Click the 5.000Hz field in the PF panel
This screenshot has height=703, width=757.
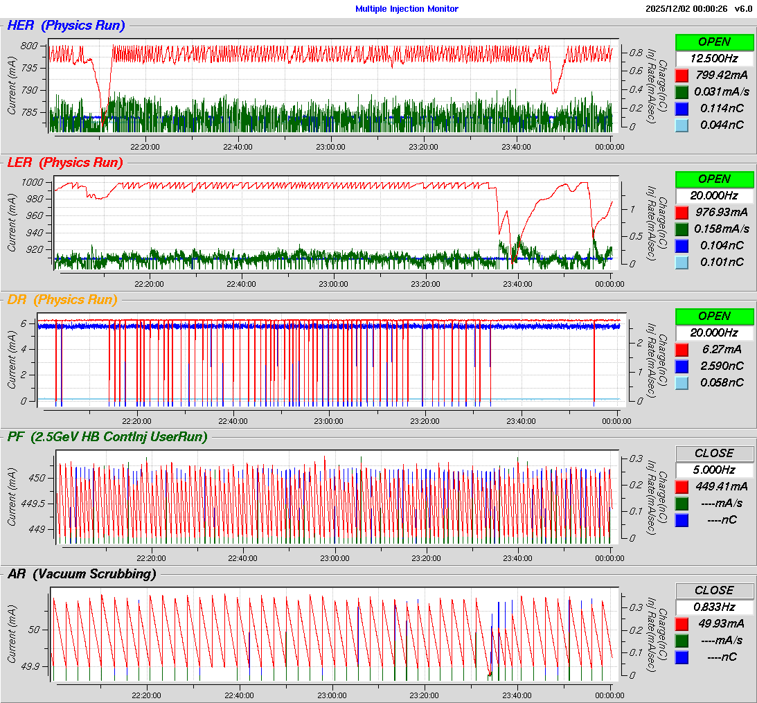pos(714,470)
